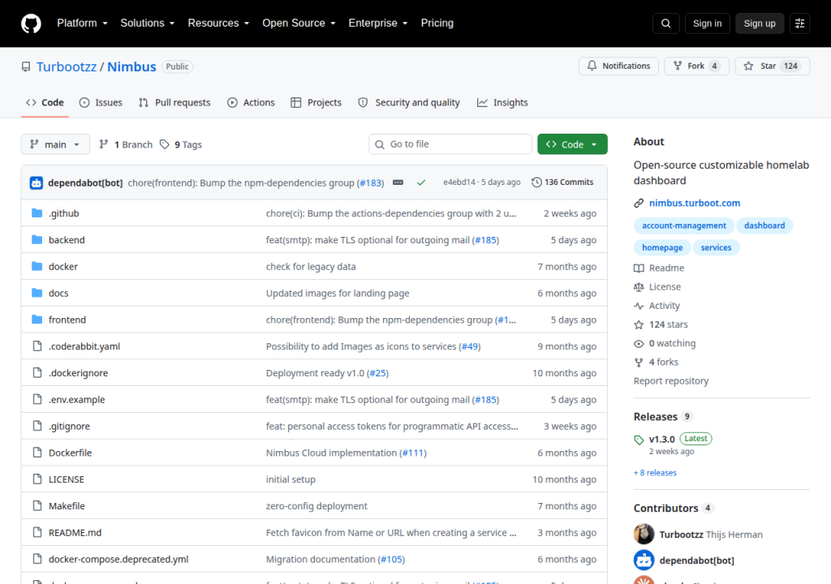Click dependabot avatar in Contributors list
The image size is (831, 584).
point(644,560)
